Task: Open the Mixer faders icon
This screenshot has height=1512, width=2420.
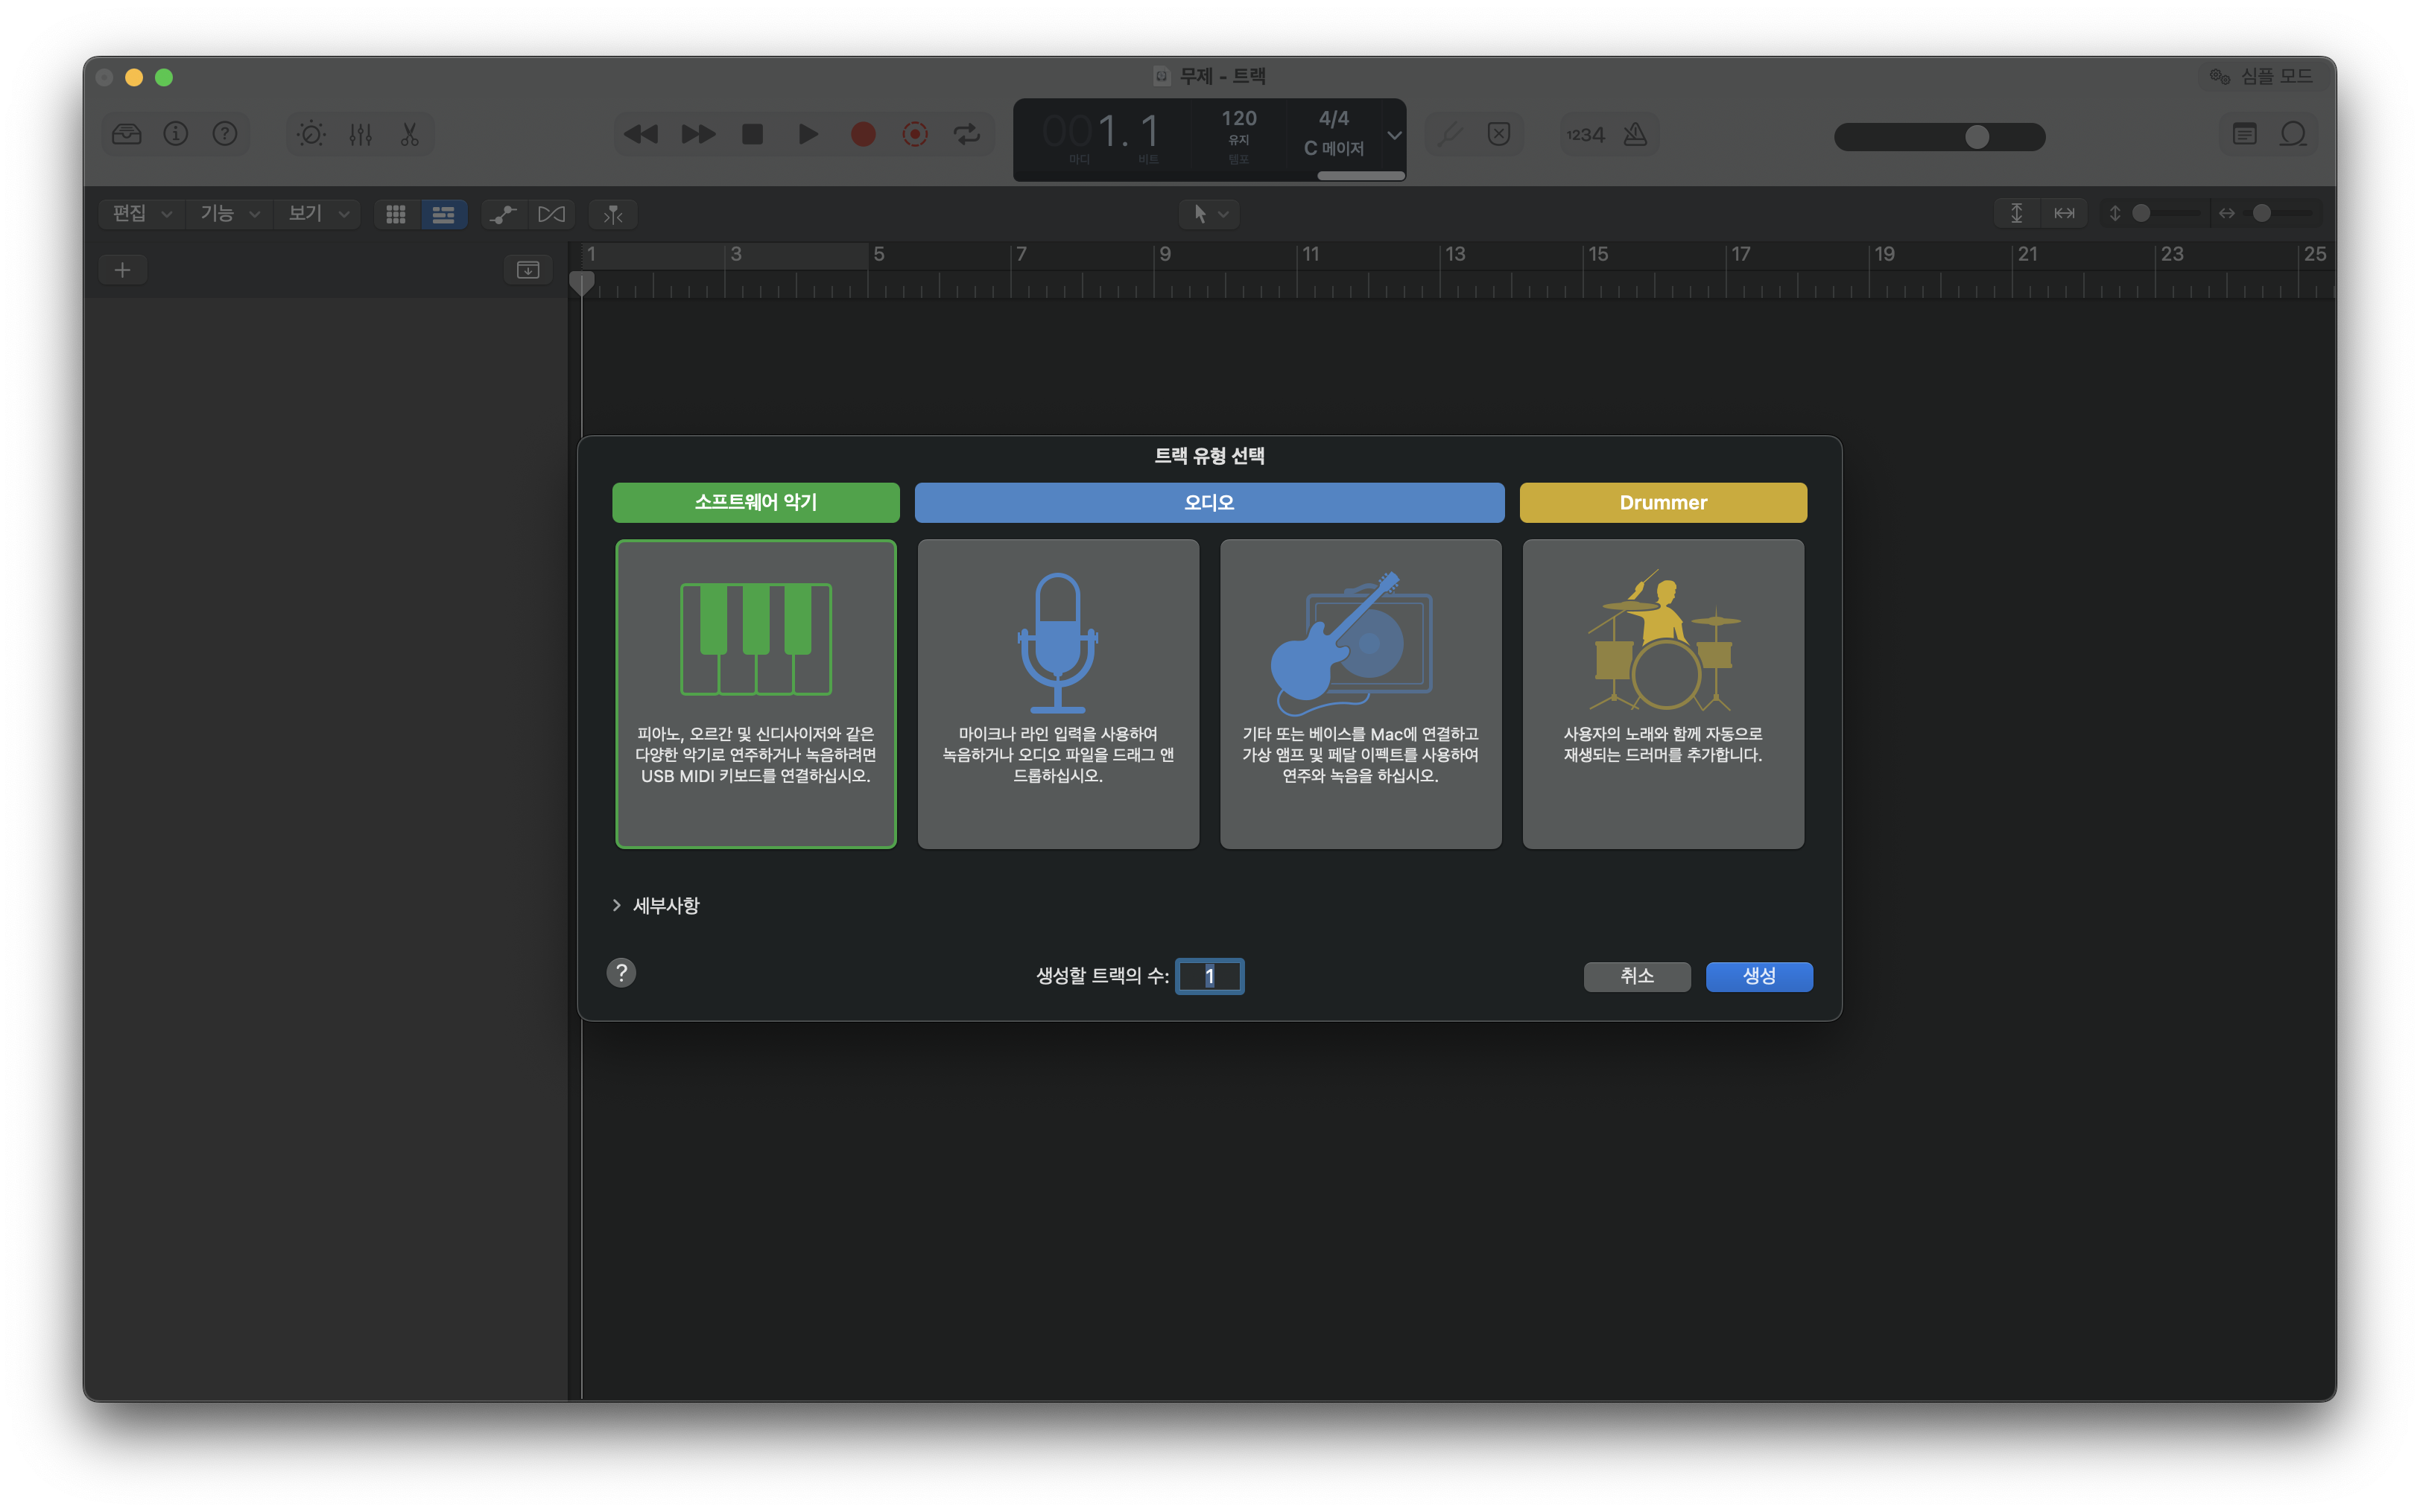Action: pyautogui.click(x=360, y=134)
